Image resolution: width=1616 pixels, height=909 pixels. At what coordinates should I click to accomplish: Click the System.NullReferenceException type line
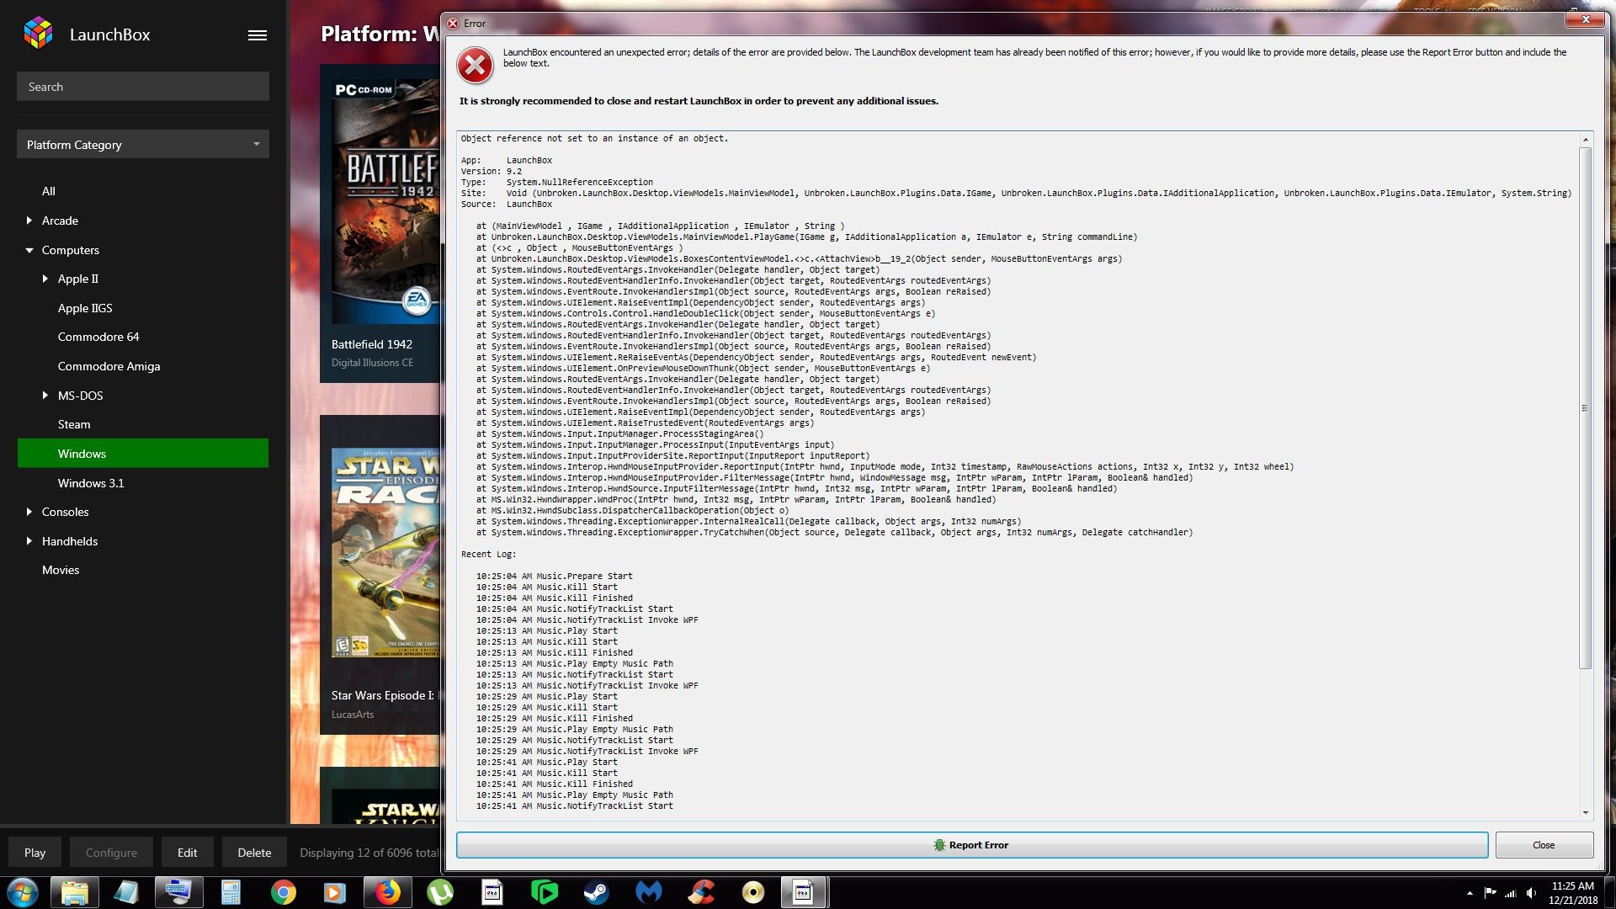[556, 183]
